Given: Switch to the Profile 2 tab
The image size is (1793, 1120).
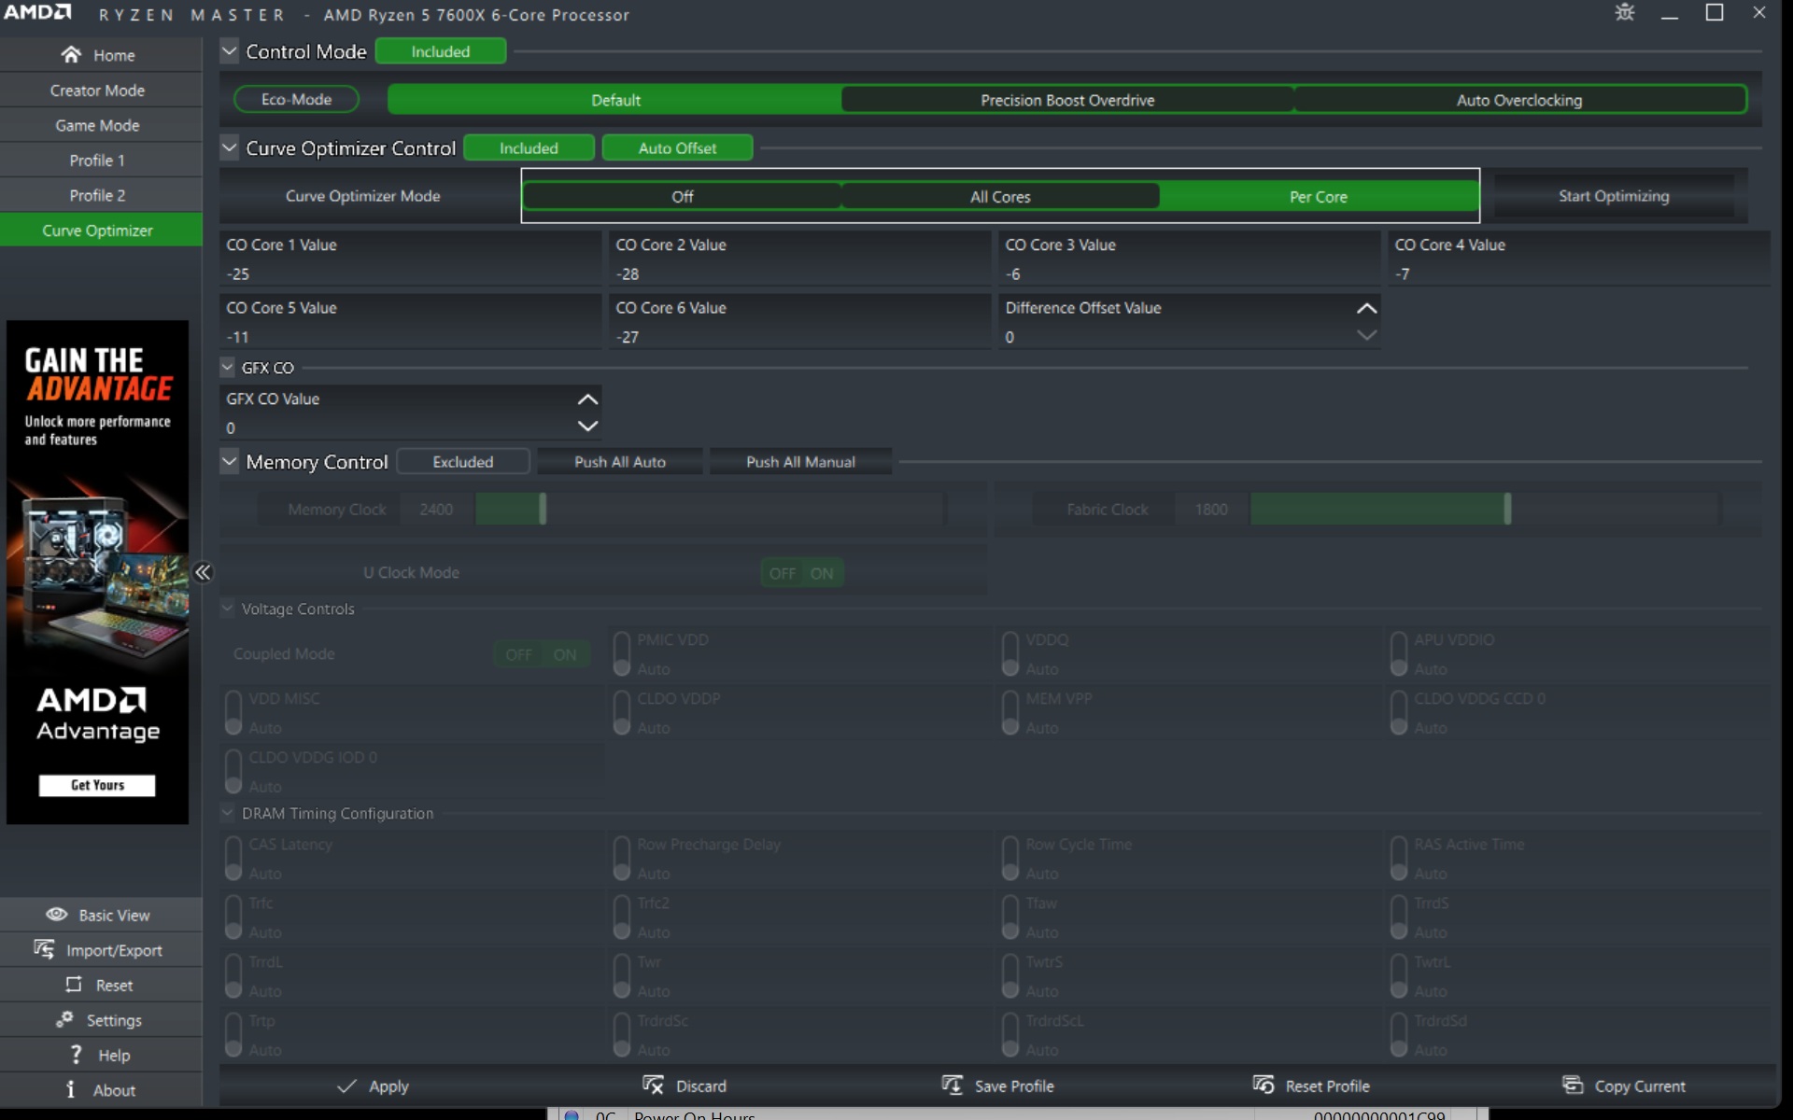Looking at the screenshot, I should click(97, 195).
